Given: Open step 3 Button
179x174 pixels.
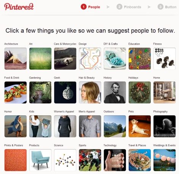Looking at the screenshot, I should [x=167, y=7].
